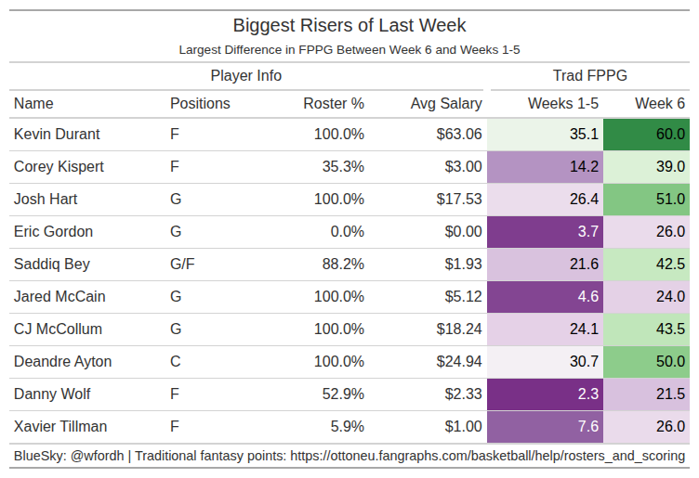Click the Biggest Risers of Last Week title
Viewport: 699px width, 478px height.
tap(349, 25)
